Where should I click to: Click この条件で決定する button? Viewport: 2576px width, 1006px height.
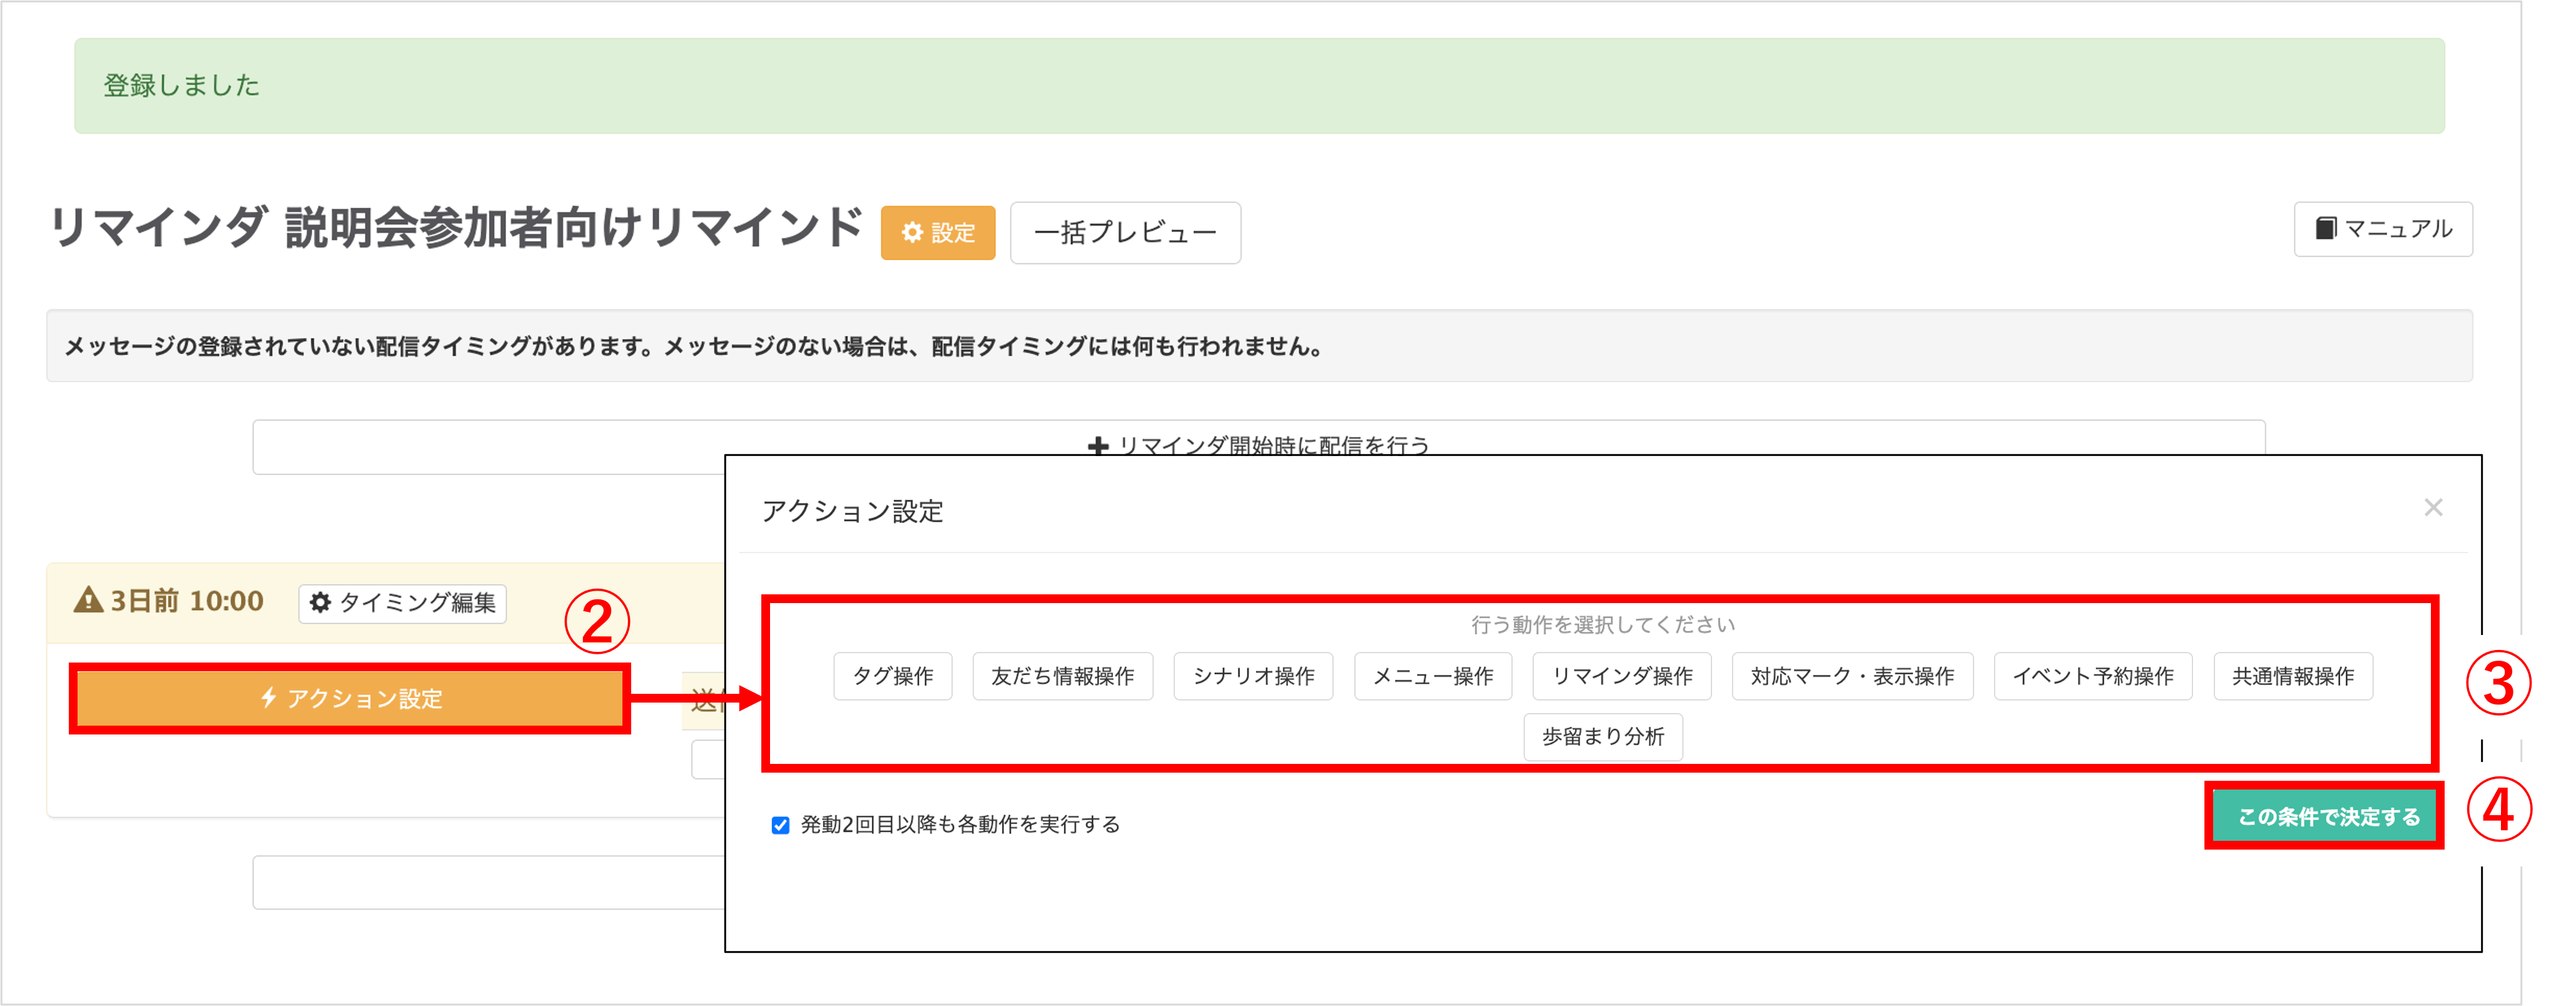2324,816
